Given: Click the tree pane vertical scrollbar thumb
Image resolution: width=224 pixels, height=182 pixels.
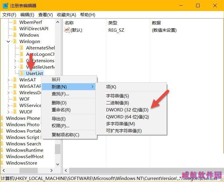Looking at the screenshot, I should [58, 149].
